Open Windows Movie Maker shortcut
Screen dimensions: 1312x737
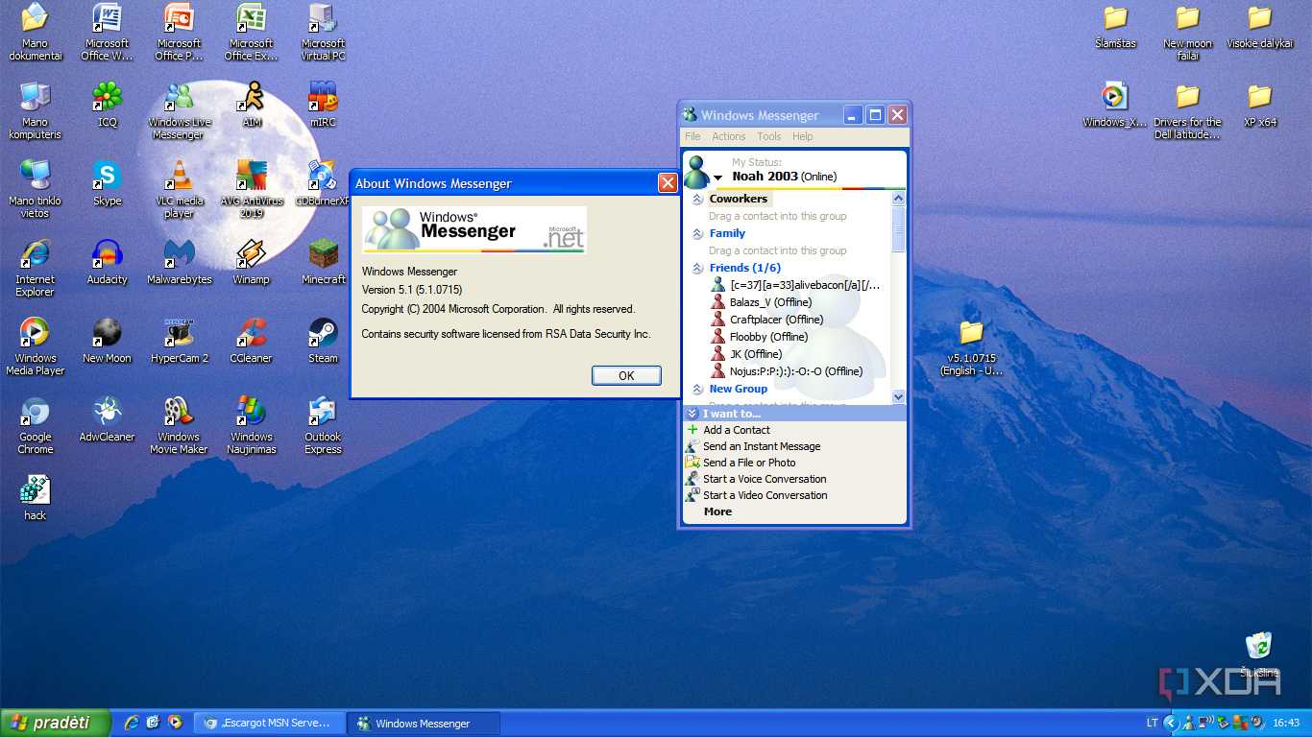[179, 425]
